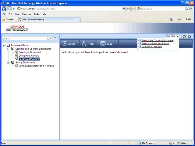Open the Try It! dropdown arrow
195x146 pixels.
[97, 43]
